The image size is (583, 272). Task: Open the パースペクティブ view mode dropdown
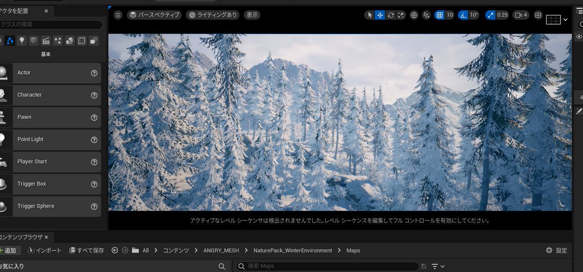[x=154, y=15]
